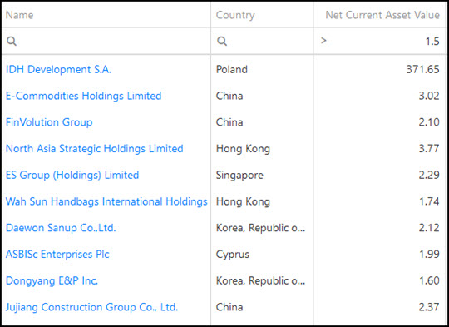Open Wah Sun Handbags International Holdings
This screenshot has height=327, width=449.
106,201
